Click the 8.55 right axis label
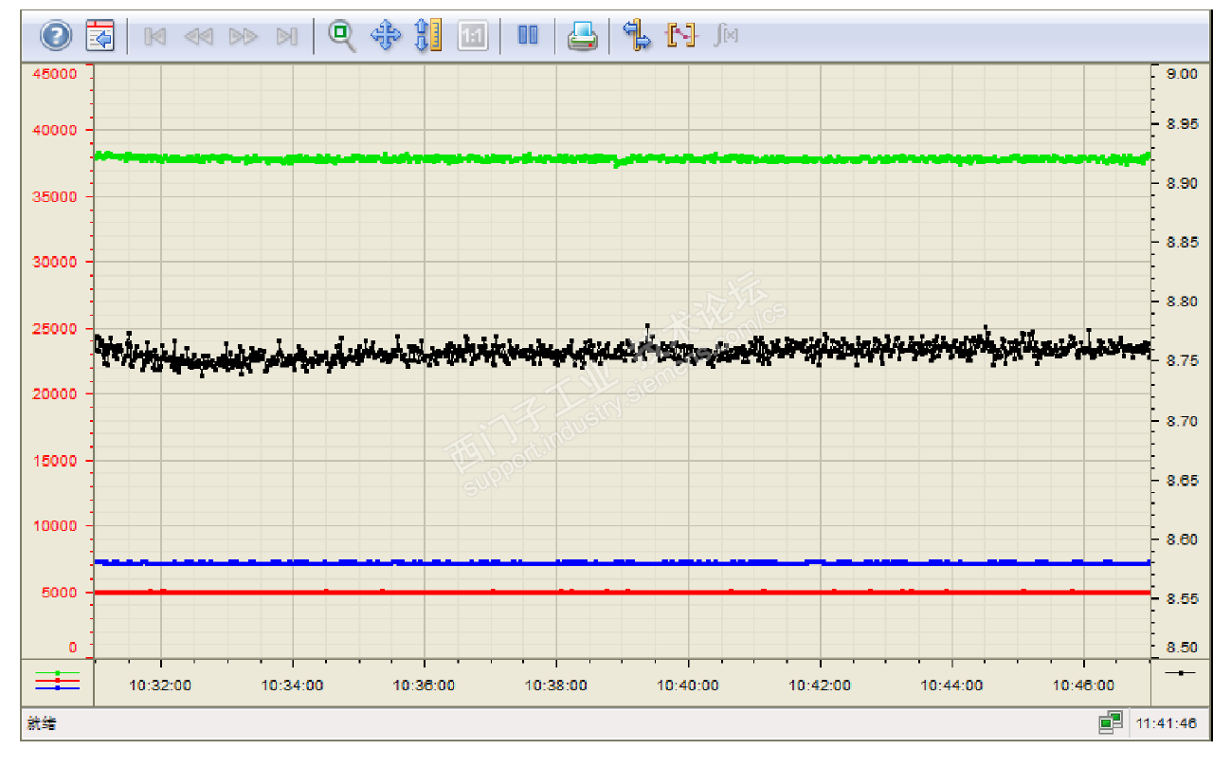This screenshot has height=768, width=1231. point(1182,599)
